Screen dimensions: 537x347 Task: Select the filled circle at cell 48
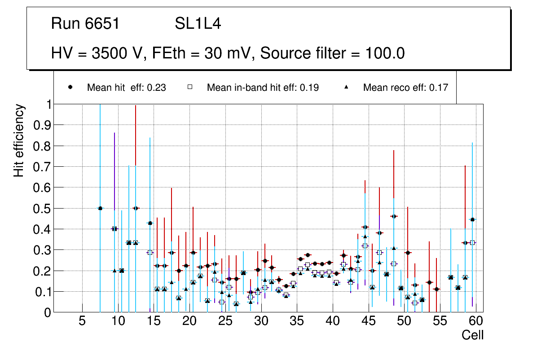click(394, 216)
